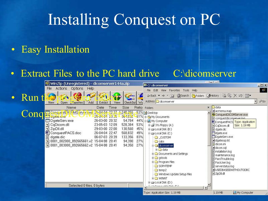The width and height of the screenshot is (268, 201).
Task: Select the _CUSTOM folder in the tree
Action: tap(165, 137)
